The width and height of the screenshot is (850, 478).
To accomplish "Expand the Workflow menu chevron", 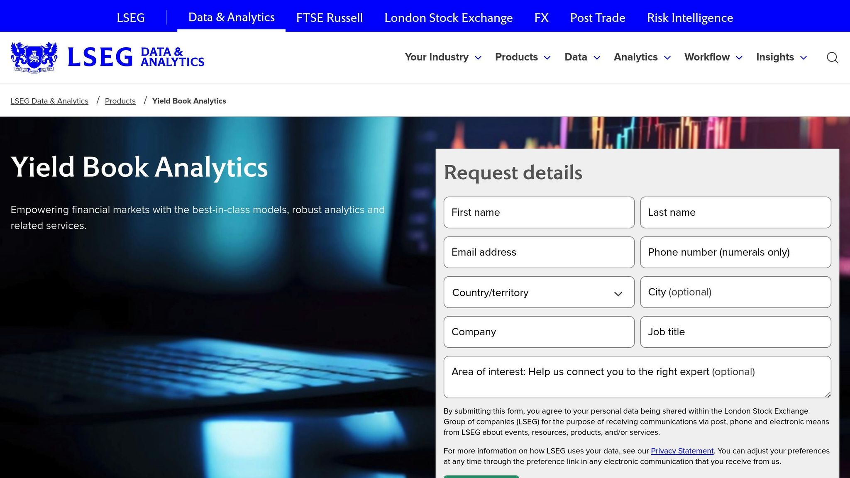I will (x=739, y=58).
